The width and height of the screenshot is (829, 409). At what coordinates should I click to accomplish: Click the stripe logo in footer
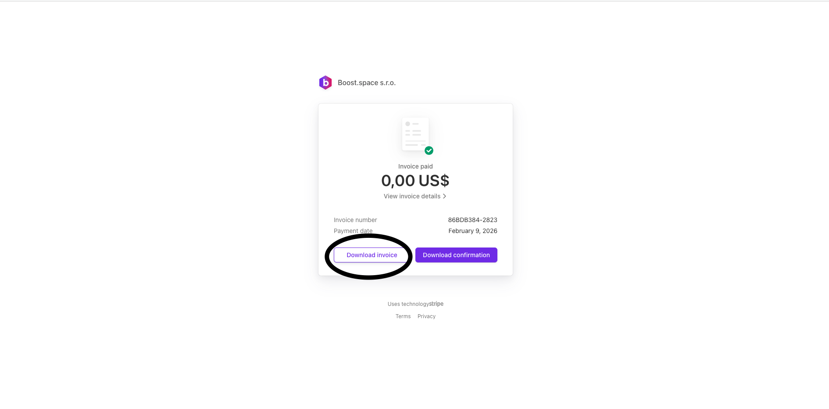pyautogui.click(x=436, y=304)
